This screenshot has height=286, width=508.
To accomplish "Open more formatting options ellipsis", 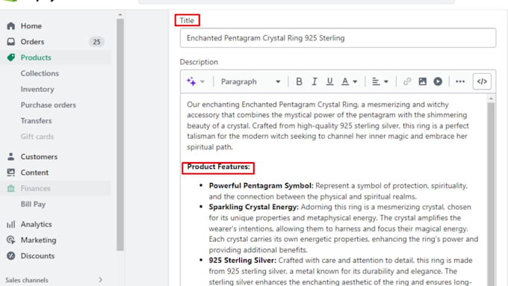I will 460,81.
